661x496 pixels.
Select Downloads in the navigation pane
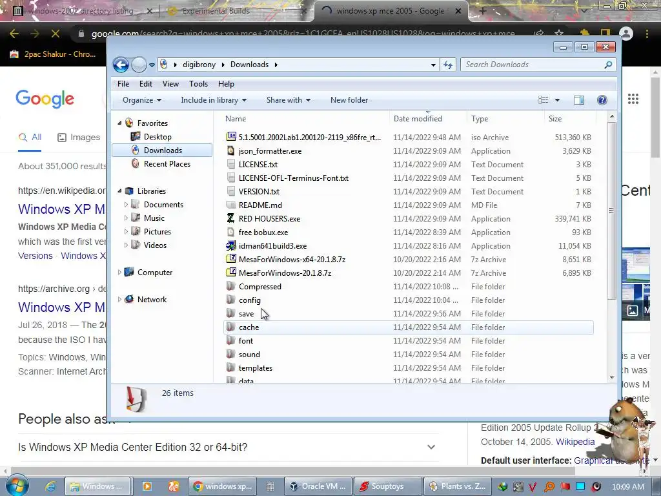click(162, 150)
